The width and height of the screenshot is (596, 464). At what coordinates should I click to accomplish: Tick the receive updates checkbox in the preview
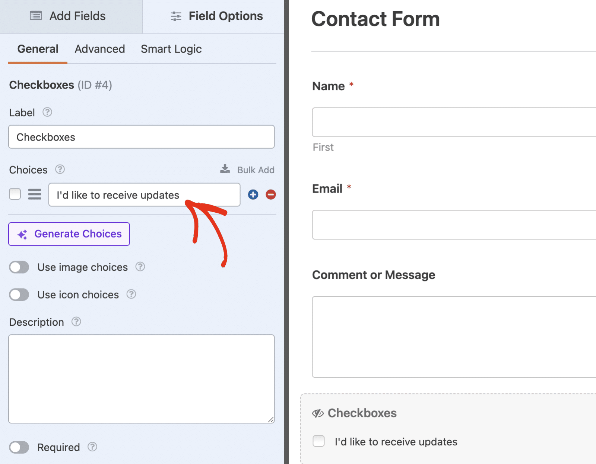(318, 441)
